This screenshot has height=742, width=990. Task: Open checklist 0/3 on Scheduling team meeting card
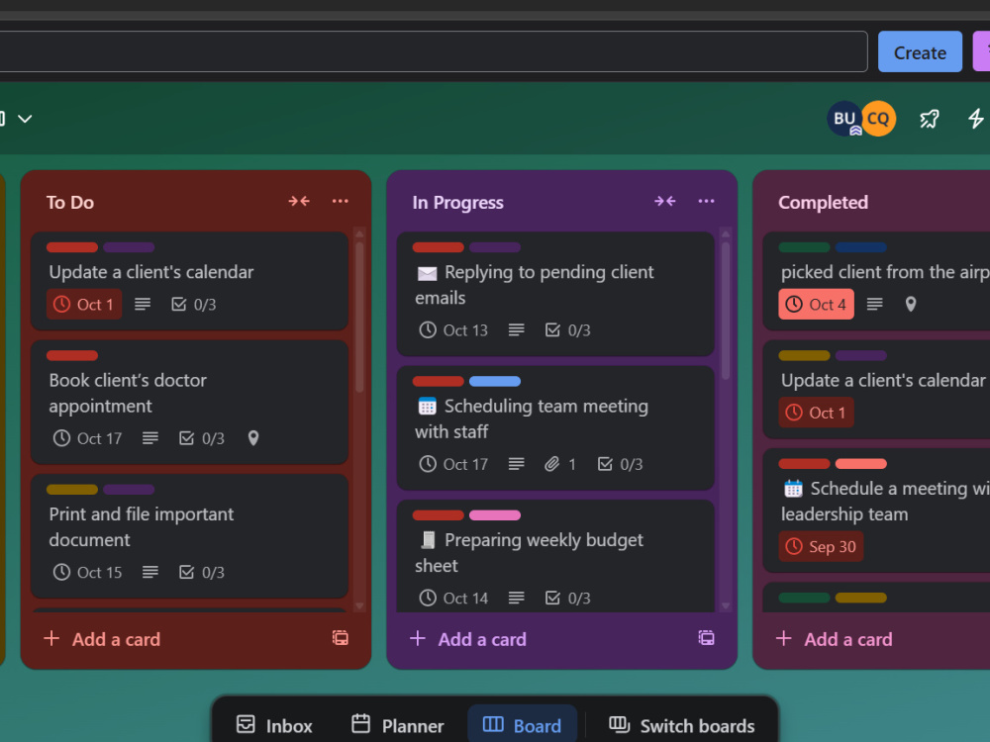(620, 464)
